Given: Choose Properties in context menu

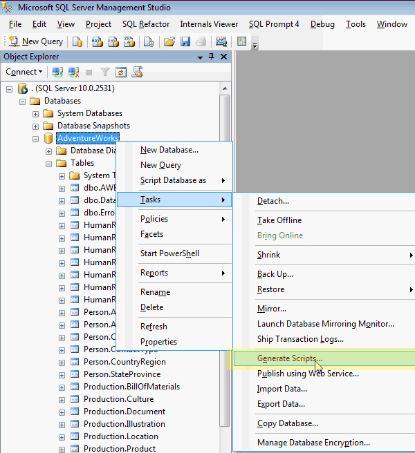Looking at the screenshot, I should [174, 342].
